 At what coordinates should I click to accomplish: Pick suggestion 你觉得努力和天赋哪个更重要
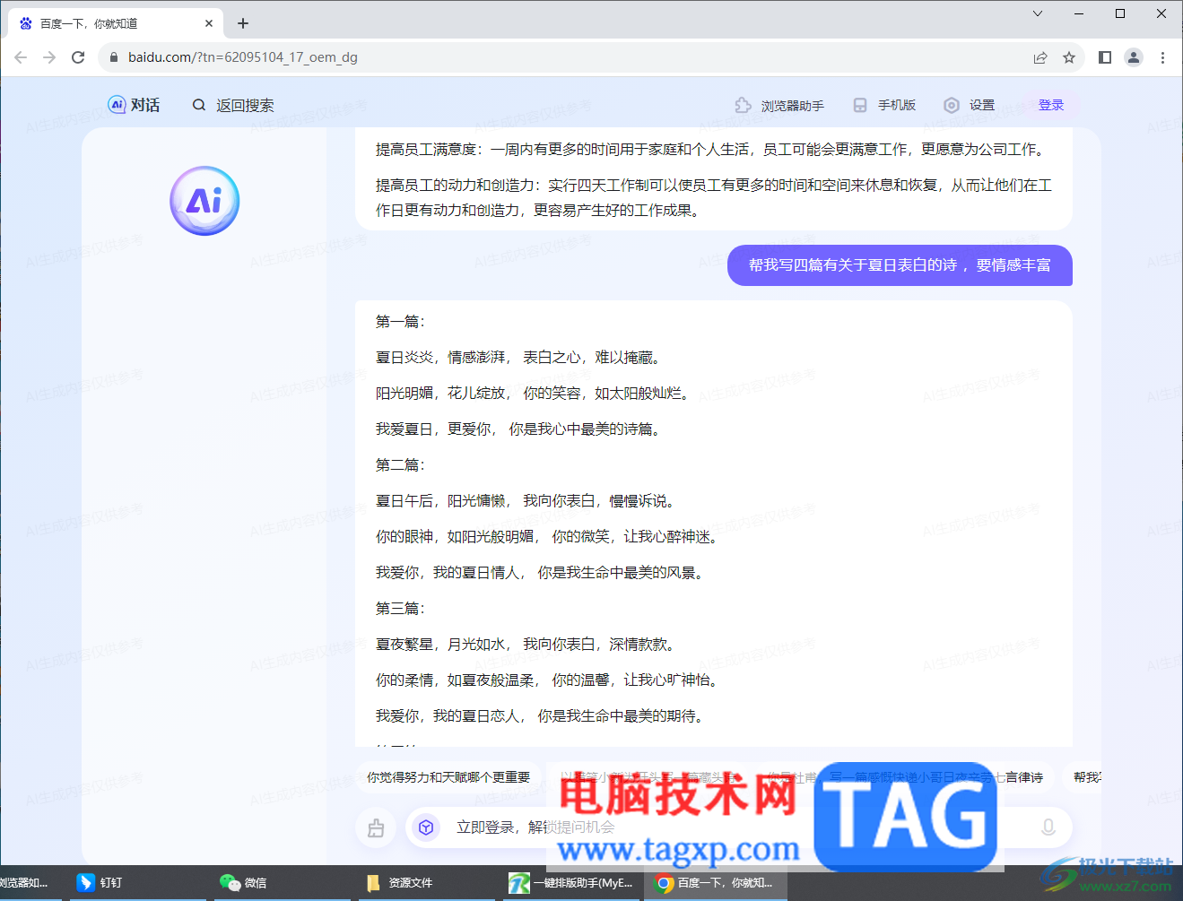point(448,777)
